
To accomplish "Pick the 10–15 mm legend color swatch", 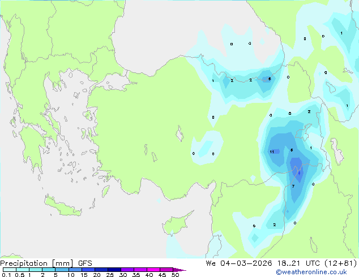I will 75,270.
